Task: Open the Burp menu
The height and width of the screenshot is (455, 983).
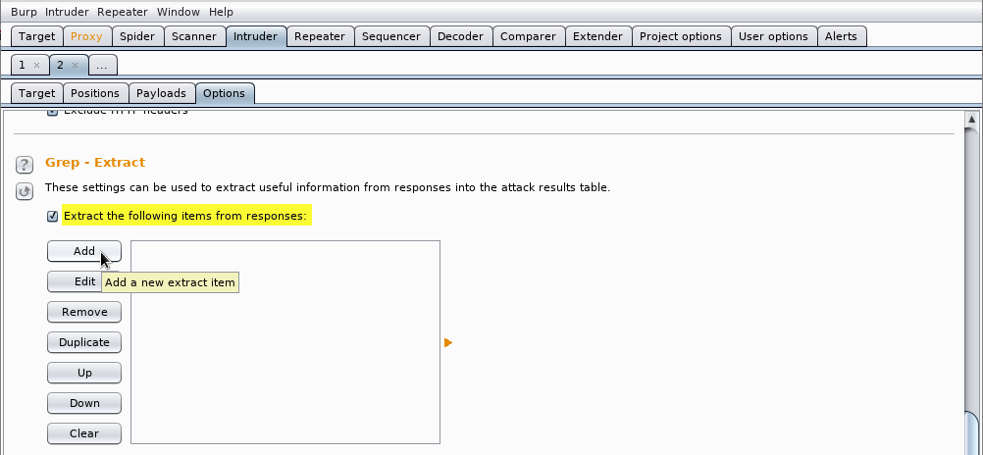Action: click(24, 12)
